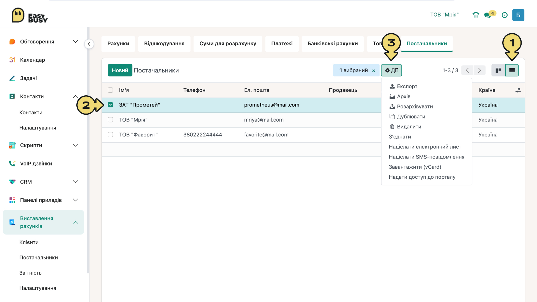Select Надіслати SMS-повідомлення action
The image size is (537, 302).
click(x=427, y=157)
